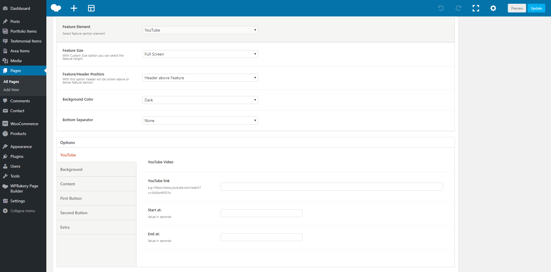This screenshot has height=272, width=551.
Task: Switch to the Background options tab
Action: [96, 169]
